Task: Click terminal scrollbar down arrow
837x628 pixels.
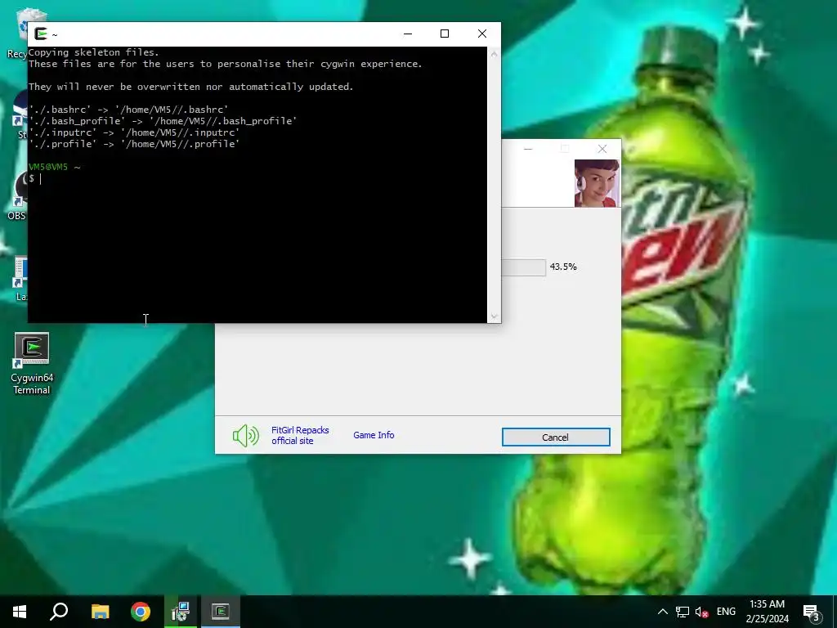Action: (x=494, y=316)
